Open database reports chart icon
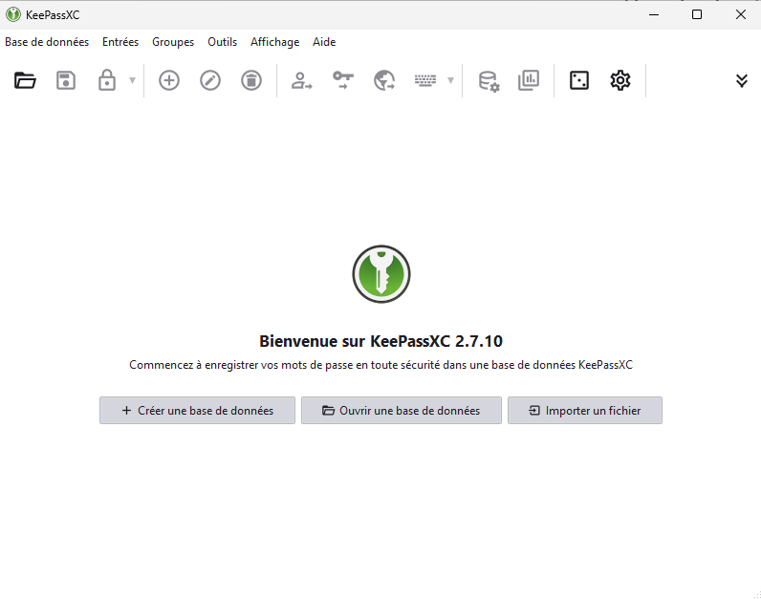This screenshot has height=599, width=761. tap(529, 80)
